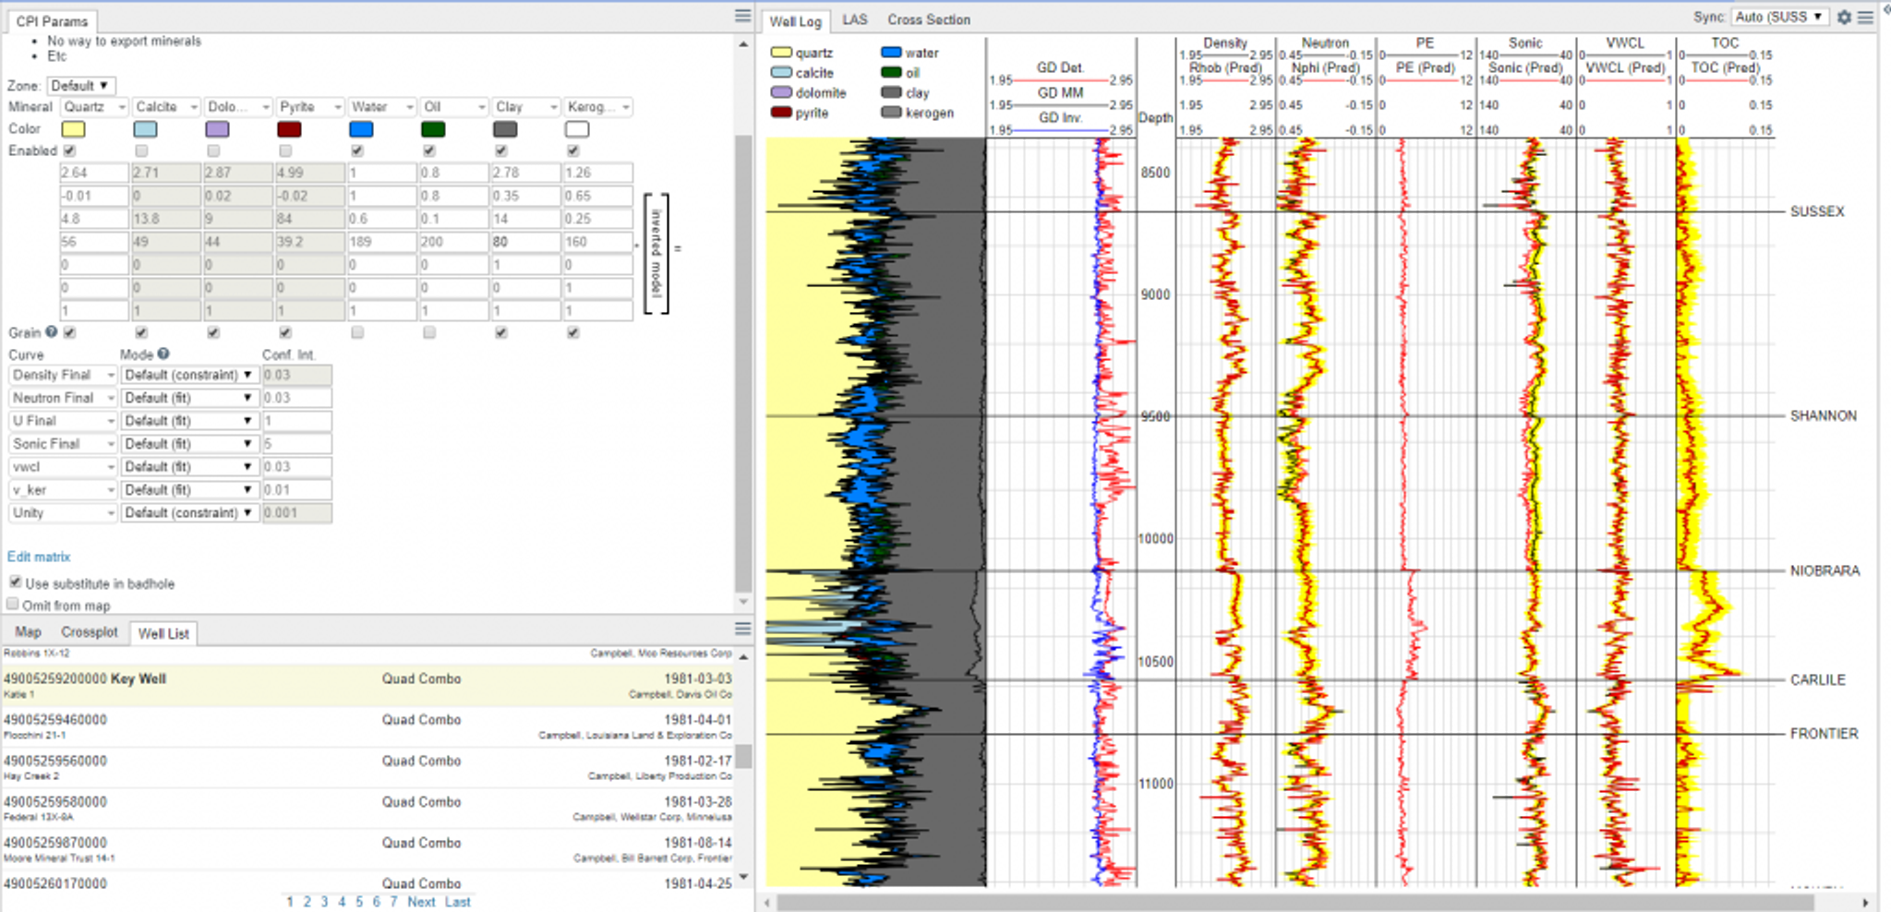Click the Pyrite dark red color swatch
This screenshot has height=912, width=1891.
(x=289, y=129)
